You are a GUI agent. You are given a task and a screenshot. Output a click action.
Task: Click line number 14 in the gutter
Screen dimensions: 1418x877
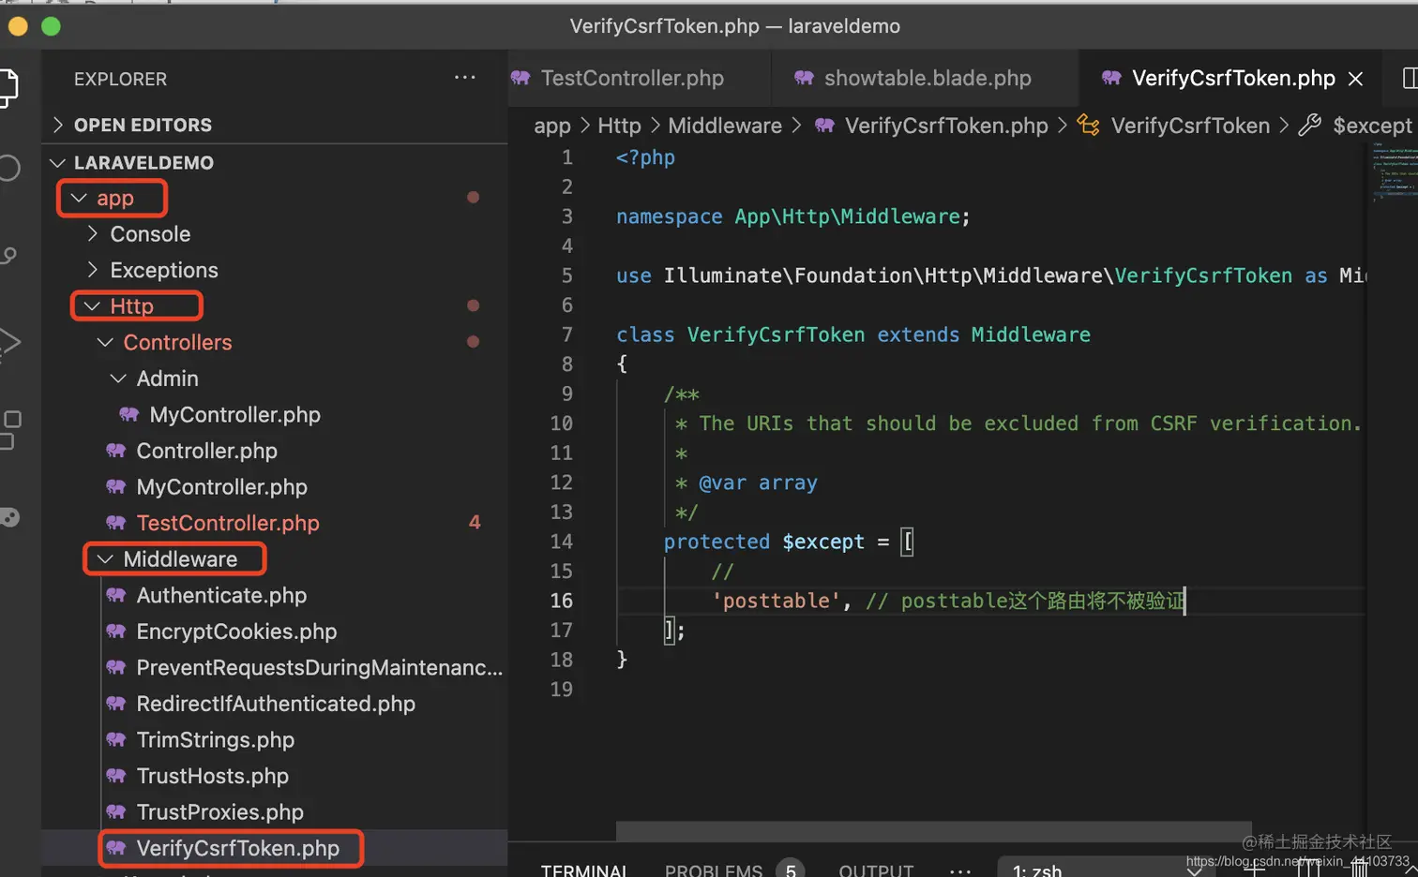(561, 542)
